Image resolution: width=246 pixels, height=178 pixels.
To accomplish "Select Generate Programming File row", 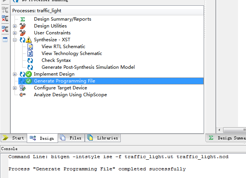I will point(111,81).
